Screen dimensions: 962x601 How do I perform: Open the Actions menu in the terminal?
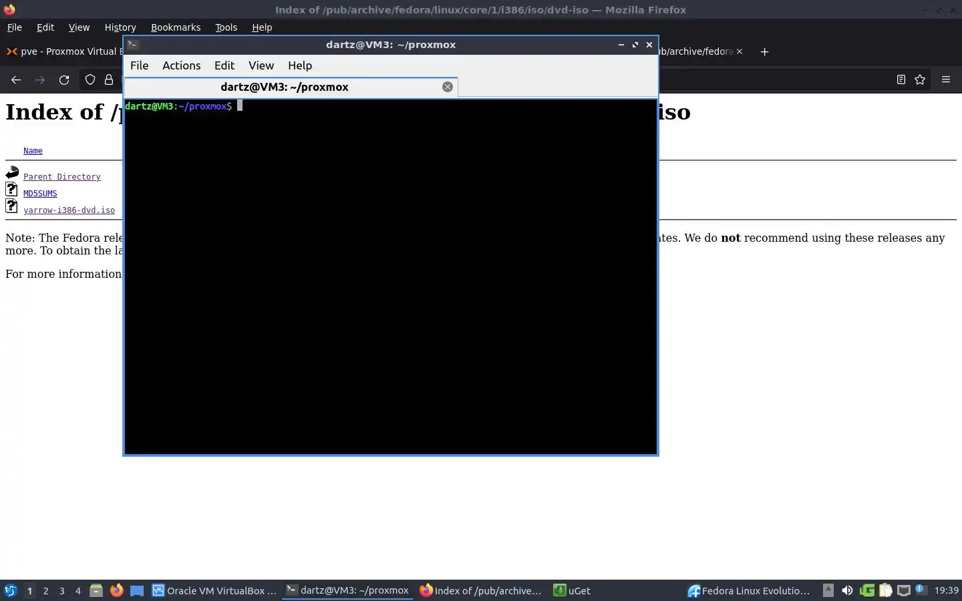coord(181,65)
